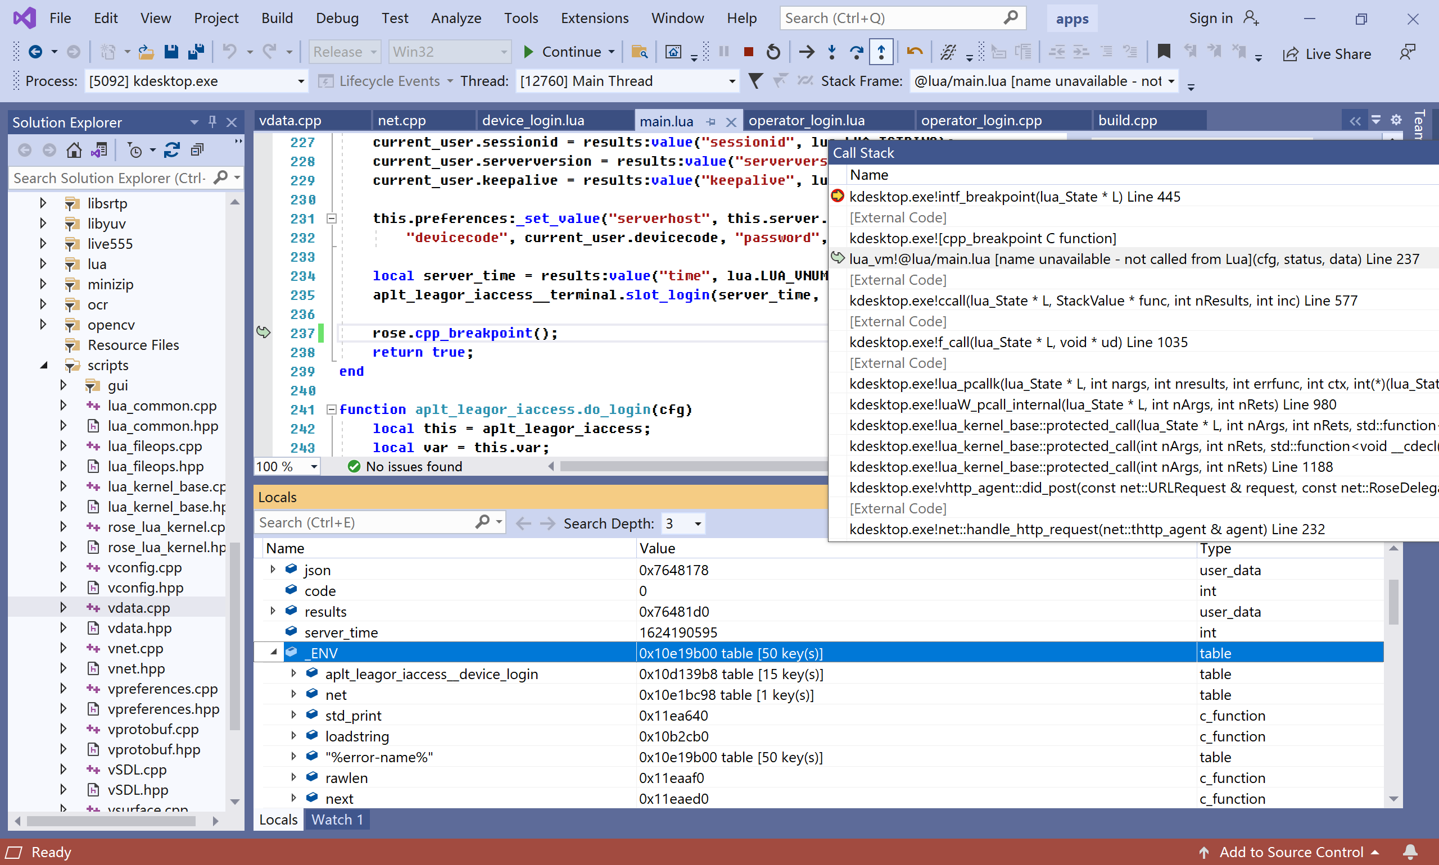Screen dimensions: 1439x865
Task: Toggle pin on main.lua tab
Action: pyautogui.click(x=711, y=122)
